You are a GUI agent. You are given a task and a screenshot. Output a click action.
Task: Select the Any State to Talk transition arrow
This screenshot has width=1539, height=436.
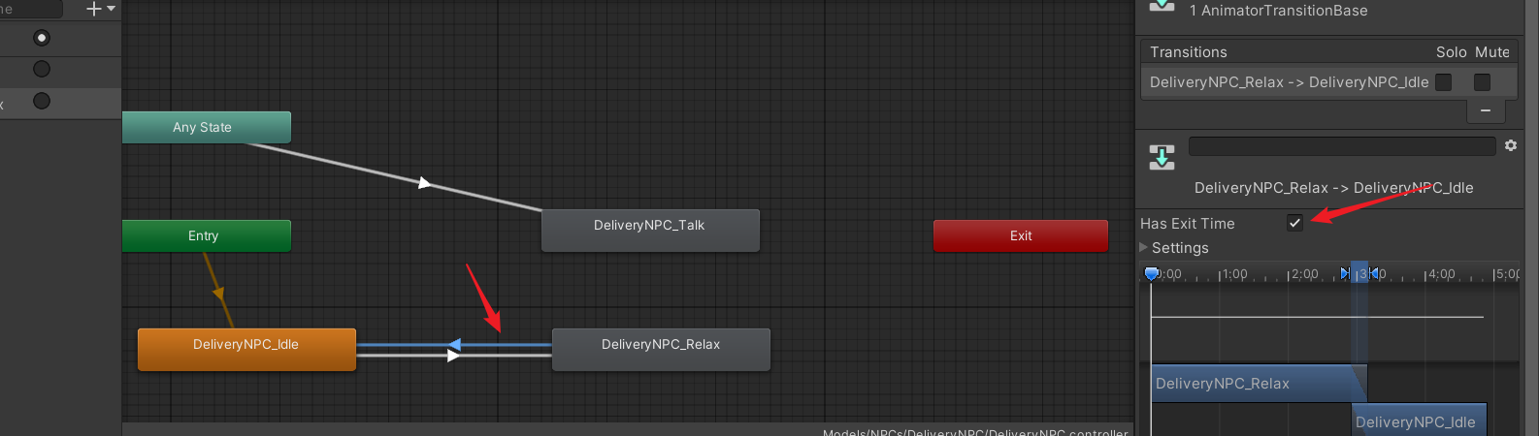click(424, 182)
